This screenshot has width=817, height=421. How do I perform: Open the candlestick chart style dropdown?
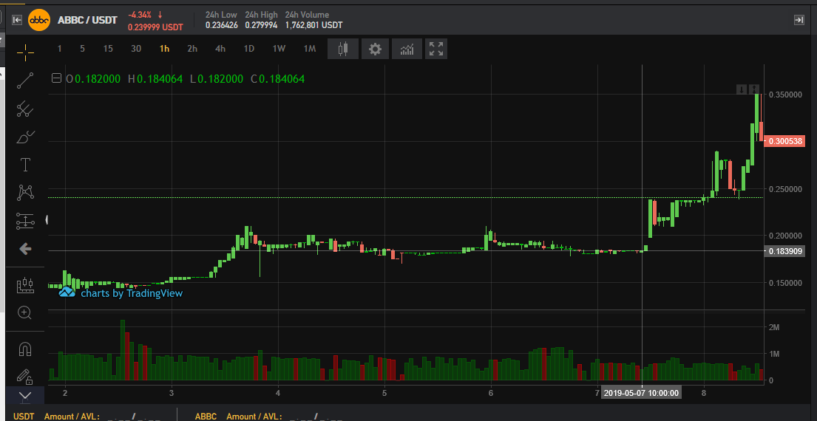coord(343,49)
